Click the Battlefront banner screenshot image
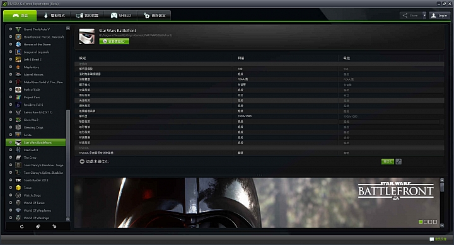This screenshot has width=454, height=245. pos(257,203)
